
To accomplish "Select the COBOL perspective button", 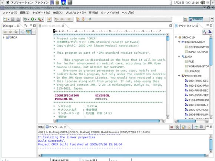I will pos(196,19).
